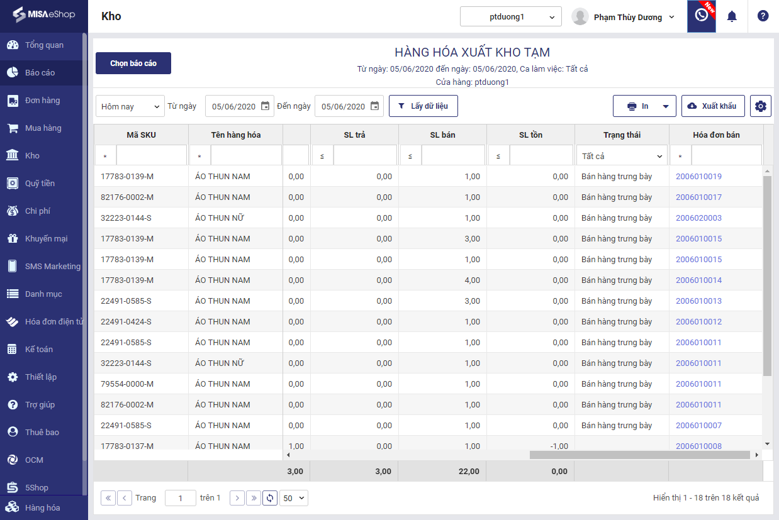Open invoice link 2006010019

coord(698,177)
